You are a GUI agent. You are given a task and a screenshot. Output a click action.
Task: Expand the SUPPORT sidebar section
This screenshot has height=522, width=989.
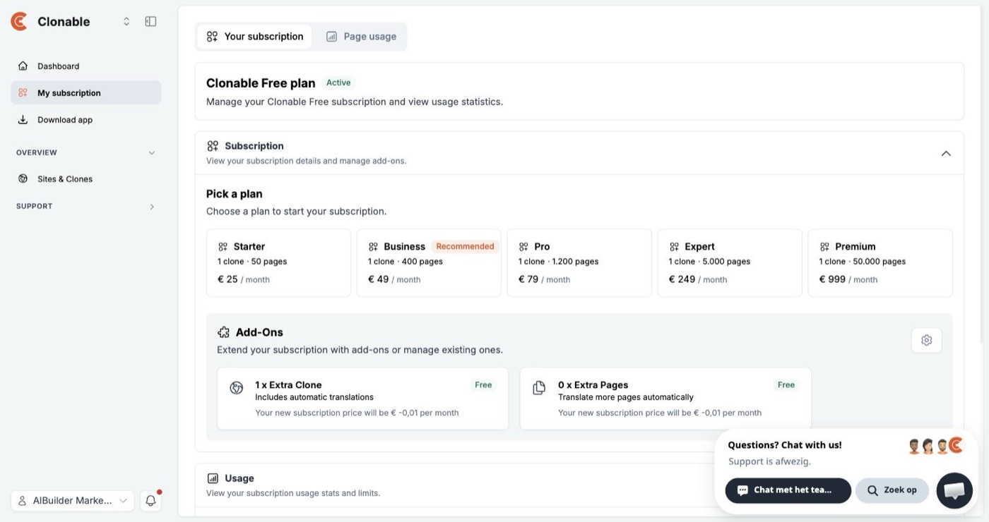pos(151,207)
